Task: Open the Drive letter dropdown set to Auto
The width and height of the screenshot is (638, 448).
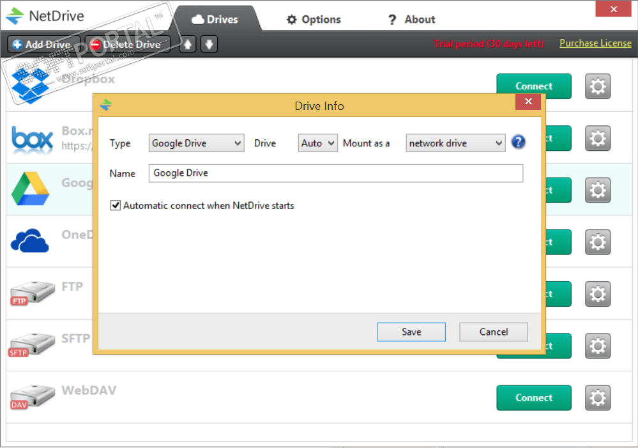Action: (x=317, y=143)
